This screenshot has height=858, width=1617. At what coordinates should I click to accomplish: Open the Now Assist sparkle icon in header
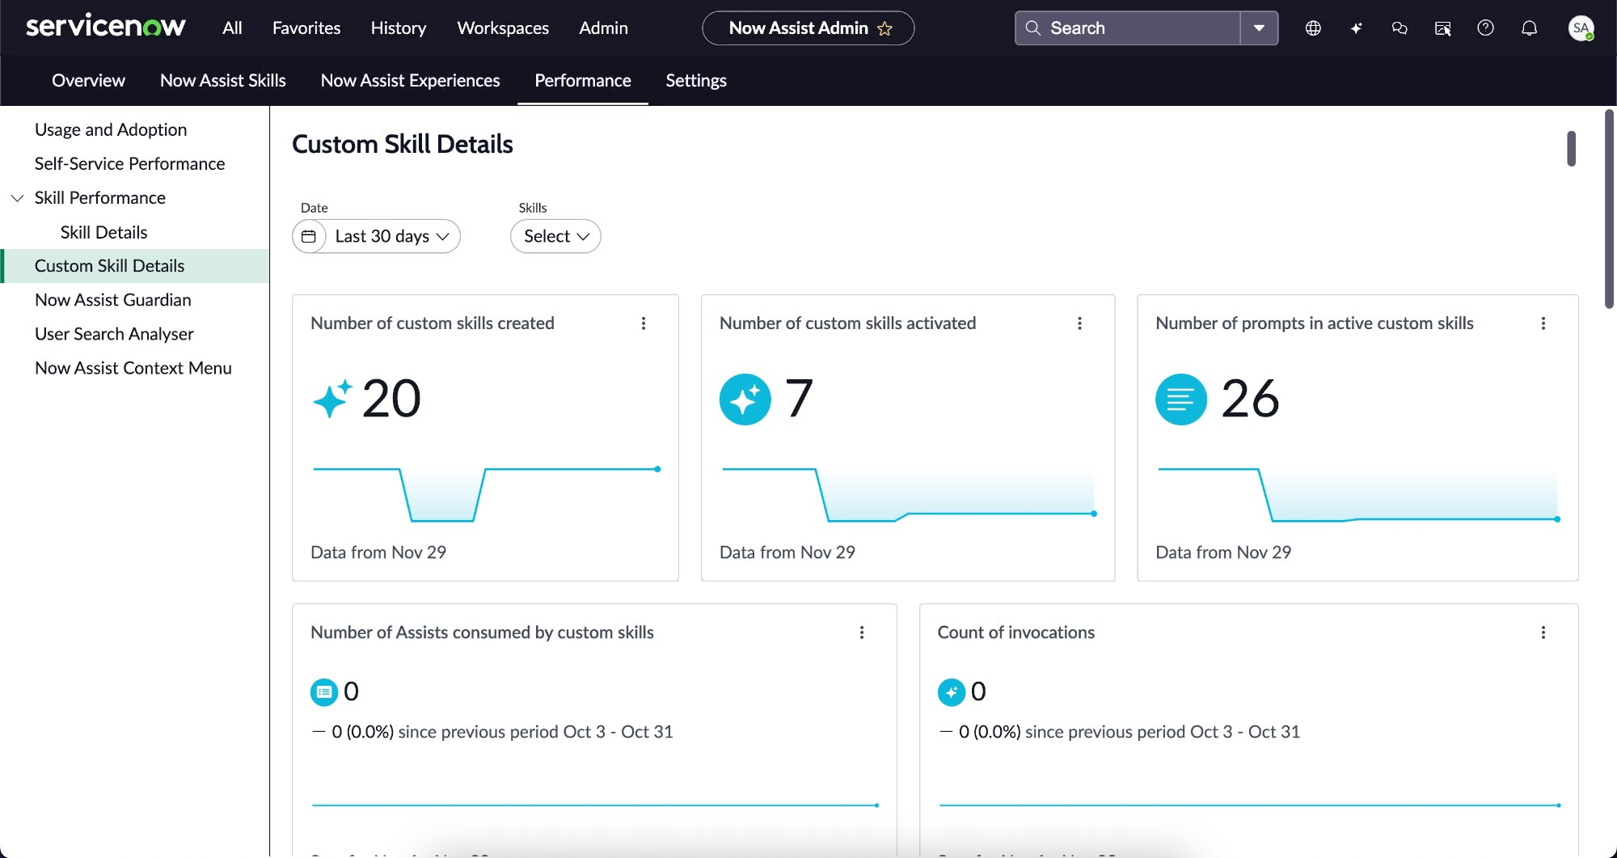tap(1357, 28)
